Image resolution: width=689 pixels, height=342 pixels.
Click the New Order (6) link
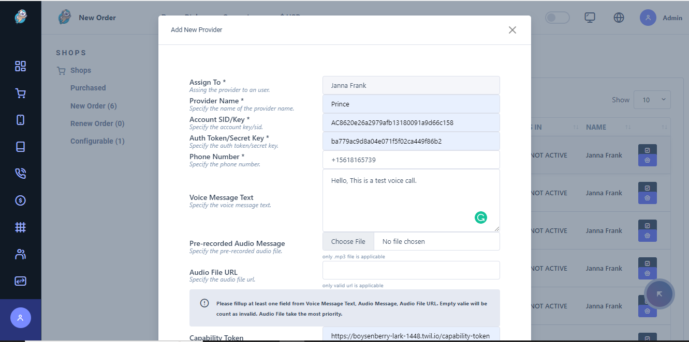click(x=93, y=105)
